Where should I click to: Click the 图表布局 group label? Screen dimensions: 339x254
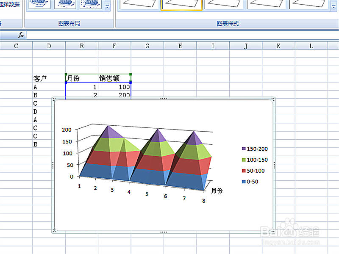(69, 24)
